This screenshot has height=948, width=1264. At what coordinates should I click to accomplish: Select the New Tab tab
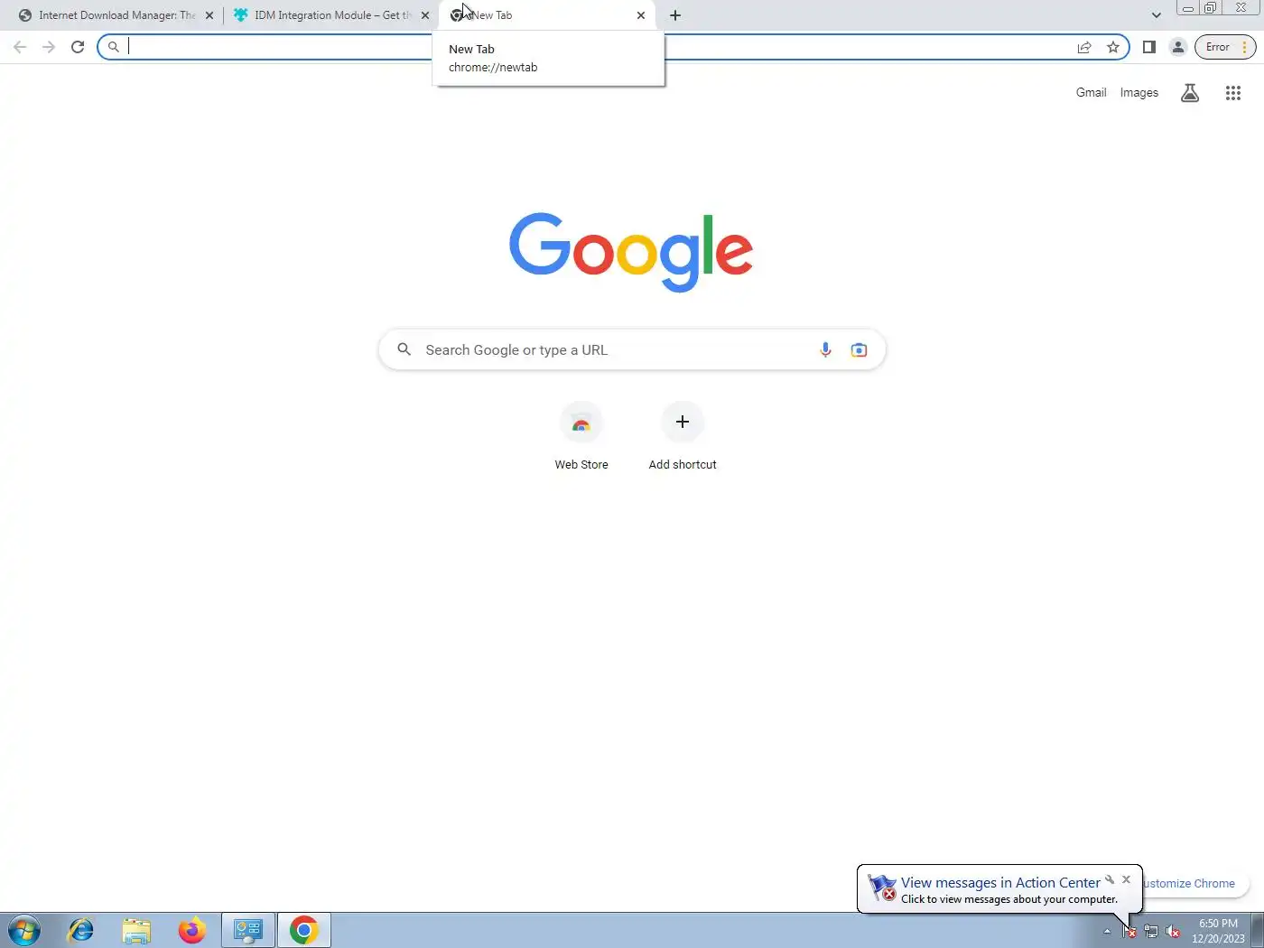point(546,15)
